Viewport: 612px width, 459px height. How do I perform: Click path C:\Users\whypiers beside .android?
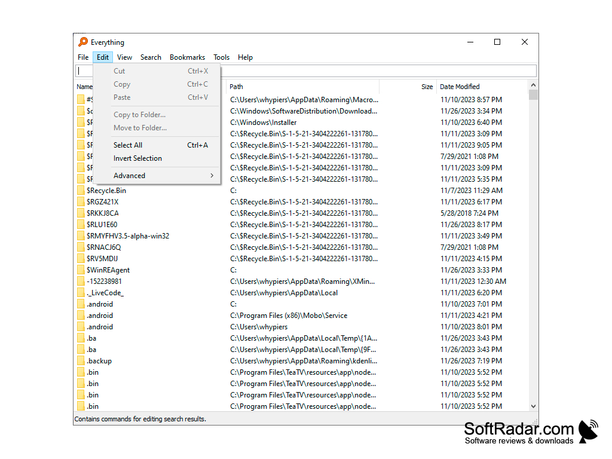coord(258,327)
